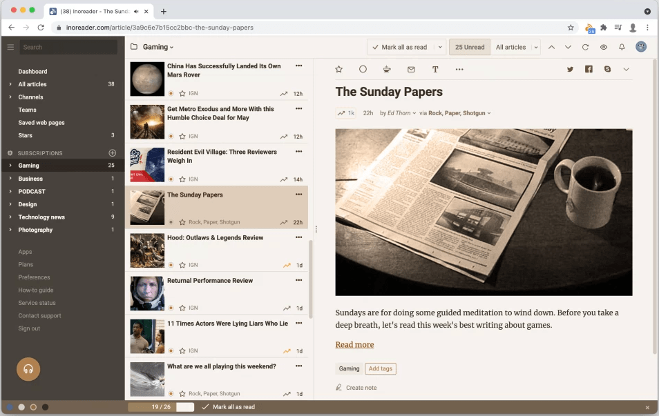Mute the tab using speaker icon

pyautogui.click(x=136, y=11)
